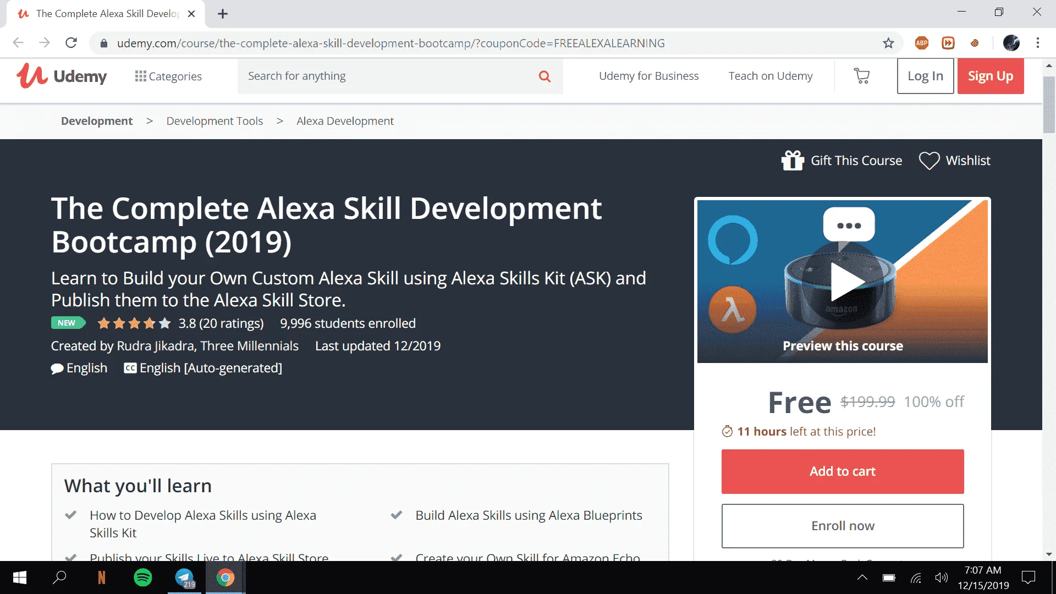
Task: Click the browser back arrow
Action: pos(18,43)
